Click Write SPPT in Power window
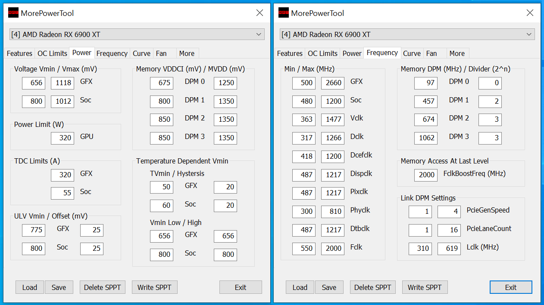 [x=154, y=287]
